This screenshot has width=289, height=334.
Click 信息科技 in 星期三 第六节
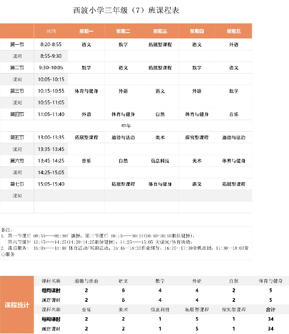point(160,161)
